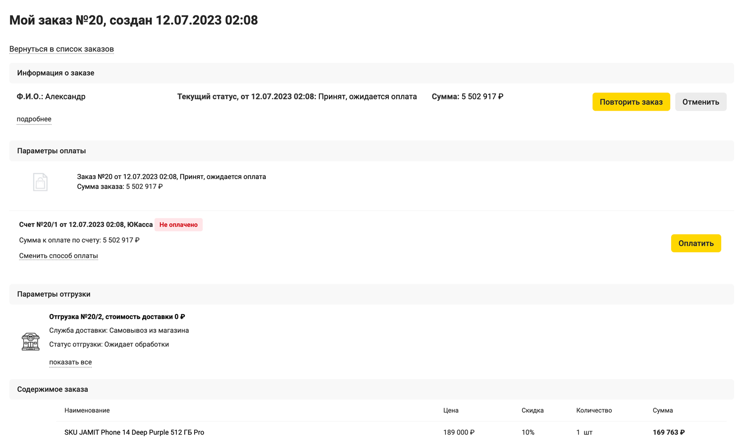Click the Параметры оплаты section header
The image size is (743, 445).
pos(52,151)
